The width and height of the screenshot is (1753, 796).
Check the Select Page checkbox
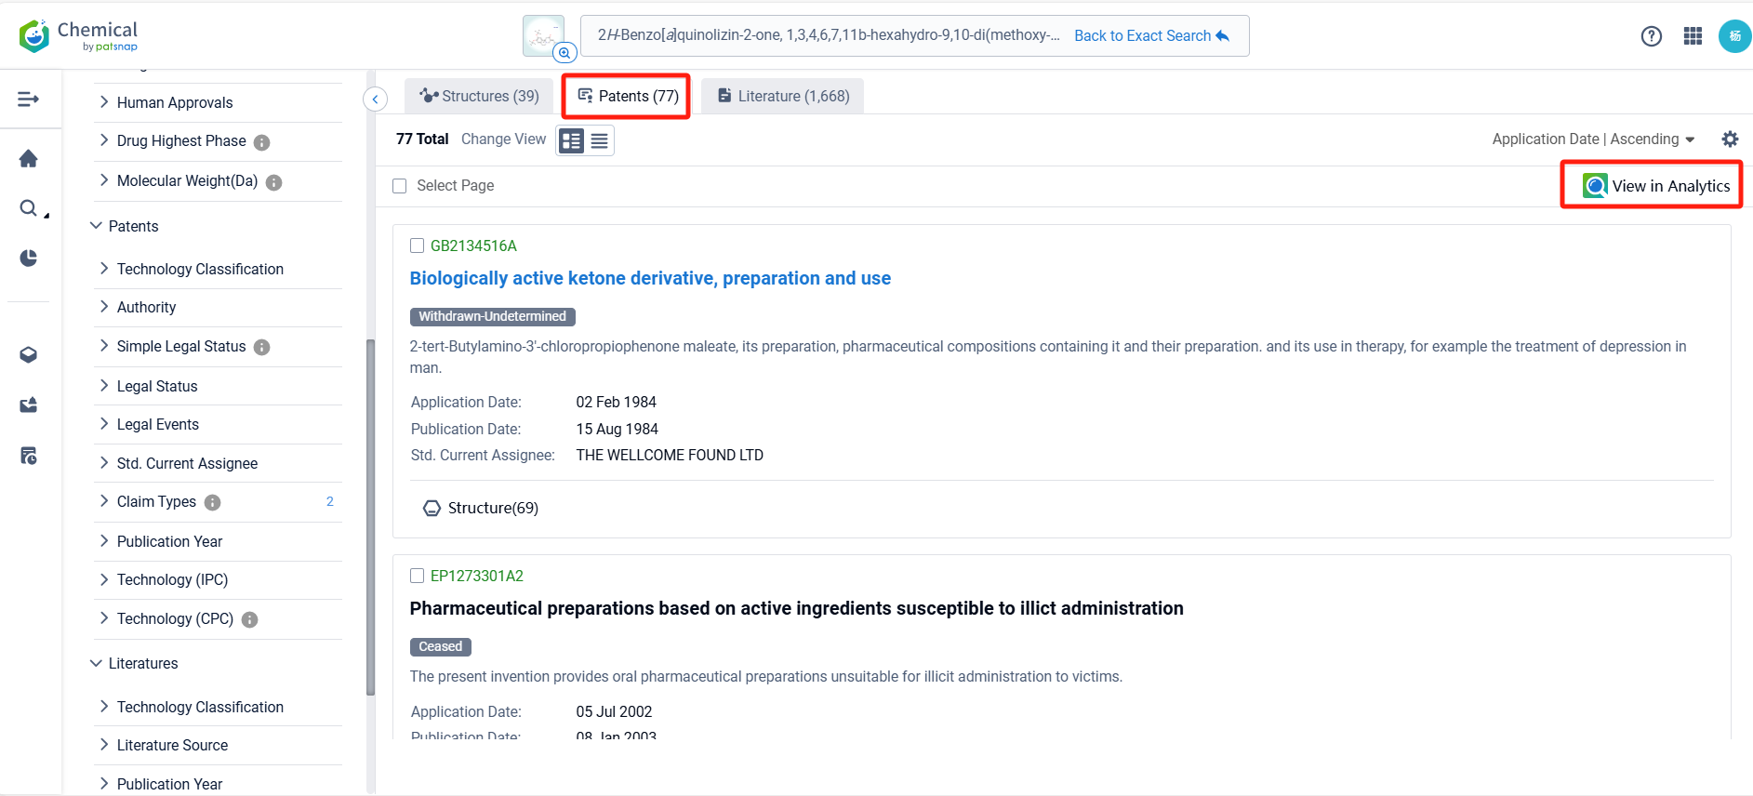(400, 186)
